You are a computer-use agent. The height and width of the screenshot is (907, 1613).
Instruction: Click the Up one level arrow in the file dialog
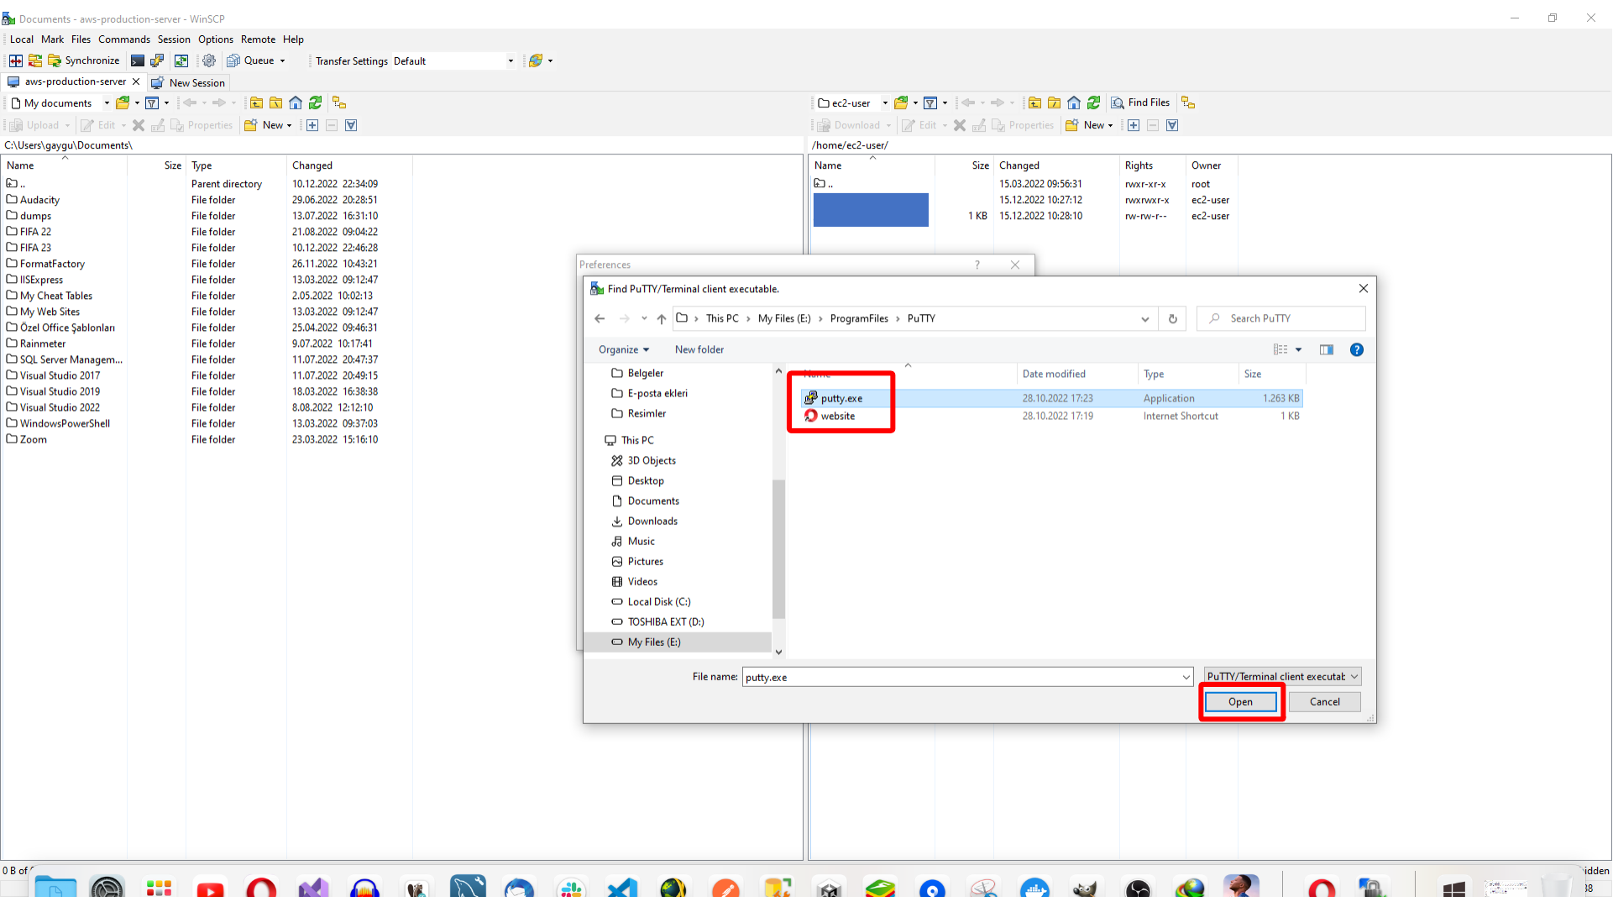(x=662, y=318)
